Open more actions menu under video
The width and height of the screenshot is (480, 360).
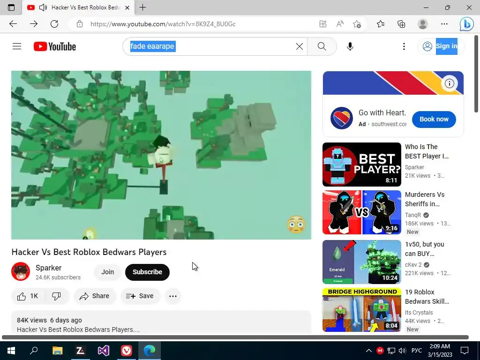(x=173, y=296)
